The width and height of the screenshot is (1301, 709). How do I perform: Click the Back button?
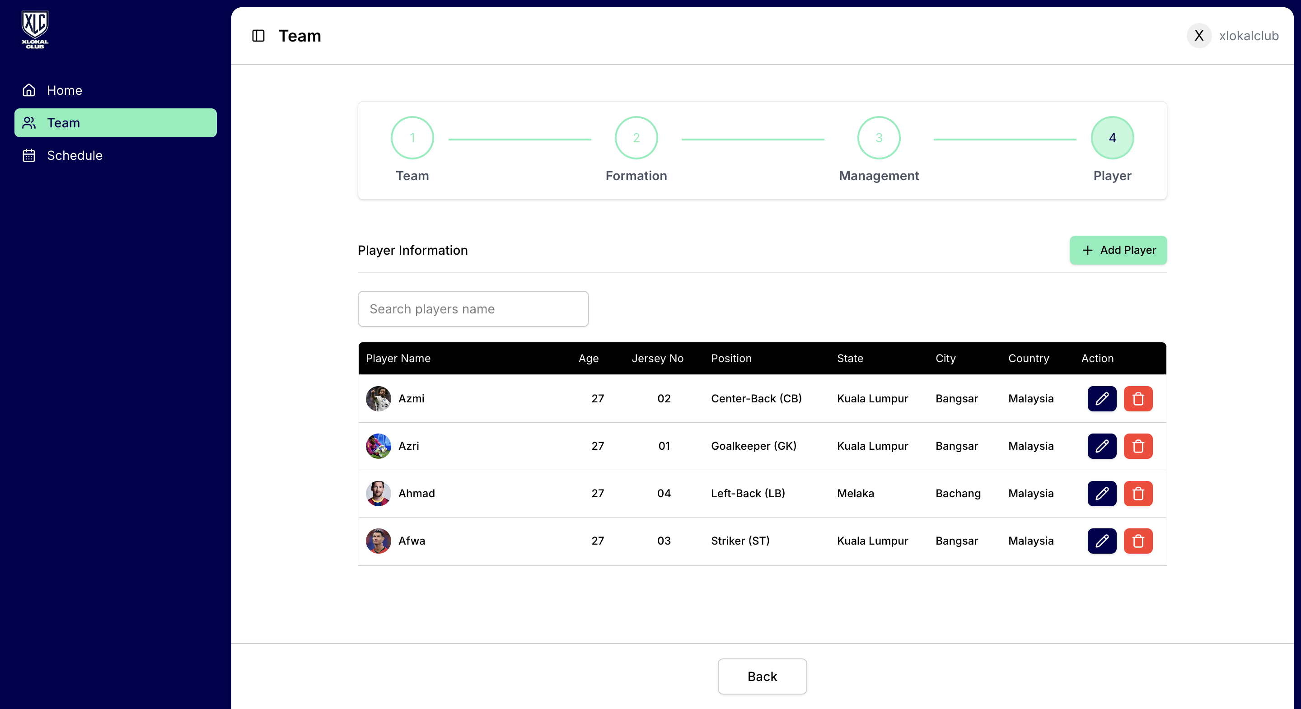(x=762, y=676)
